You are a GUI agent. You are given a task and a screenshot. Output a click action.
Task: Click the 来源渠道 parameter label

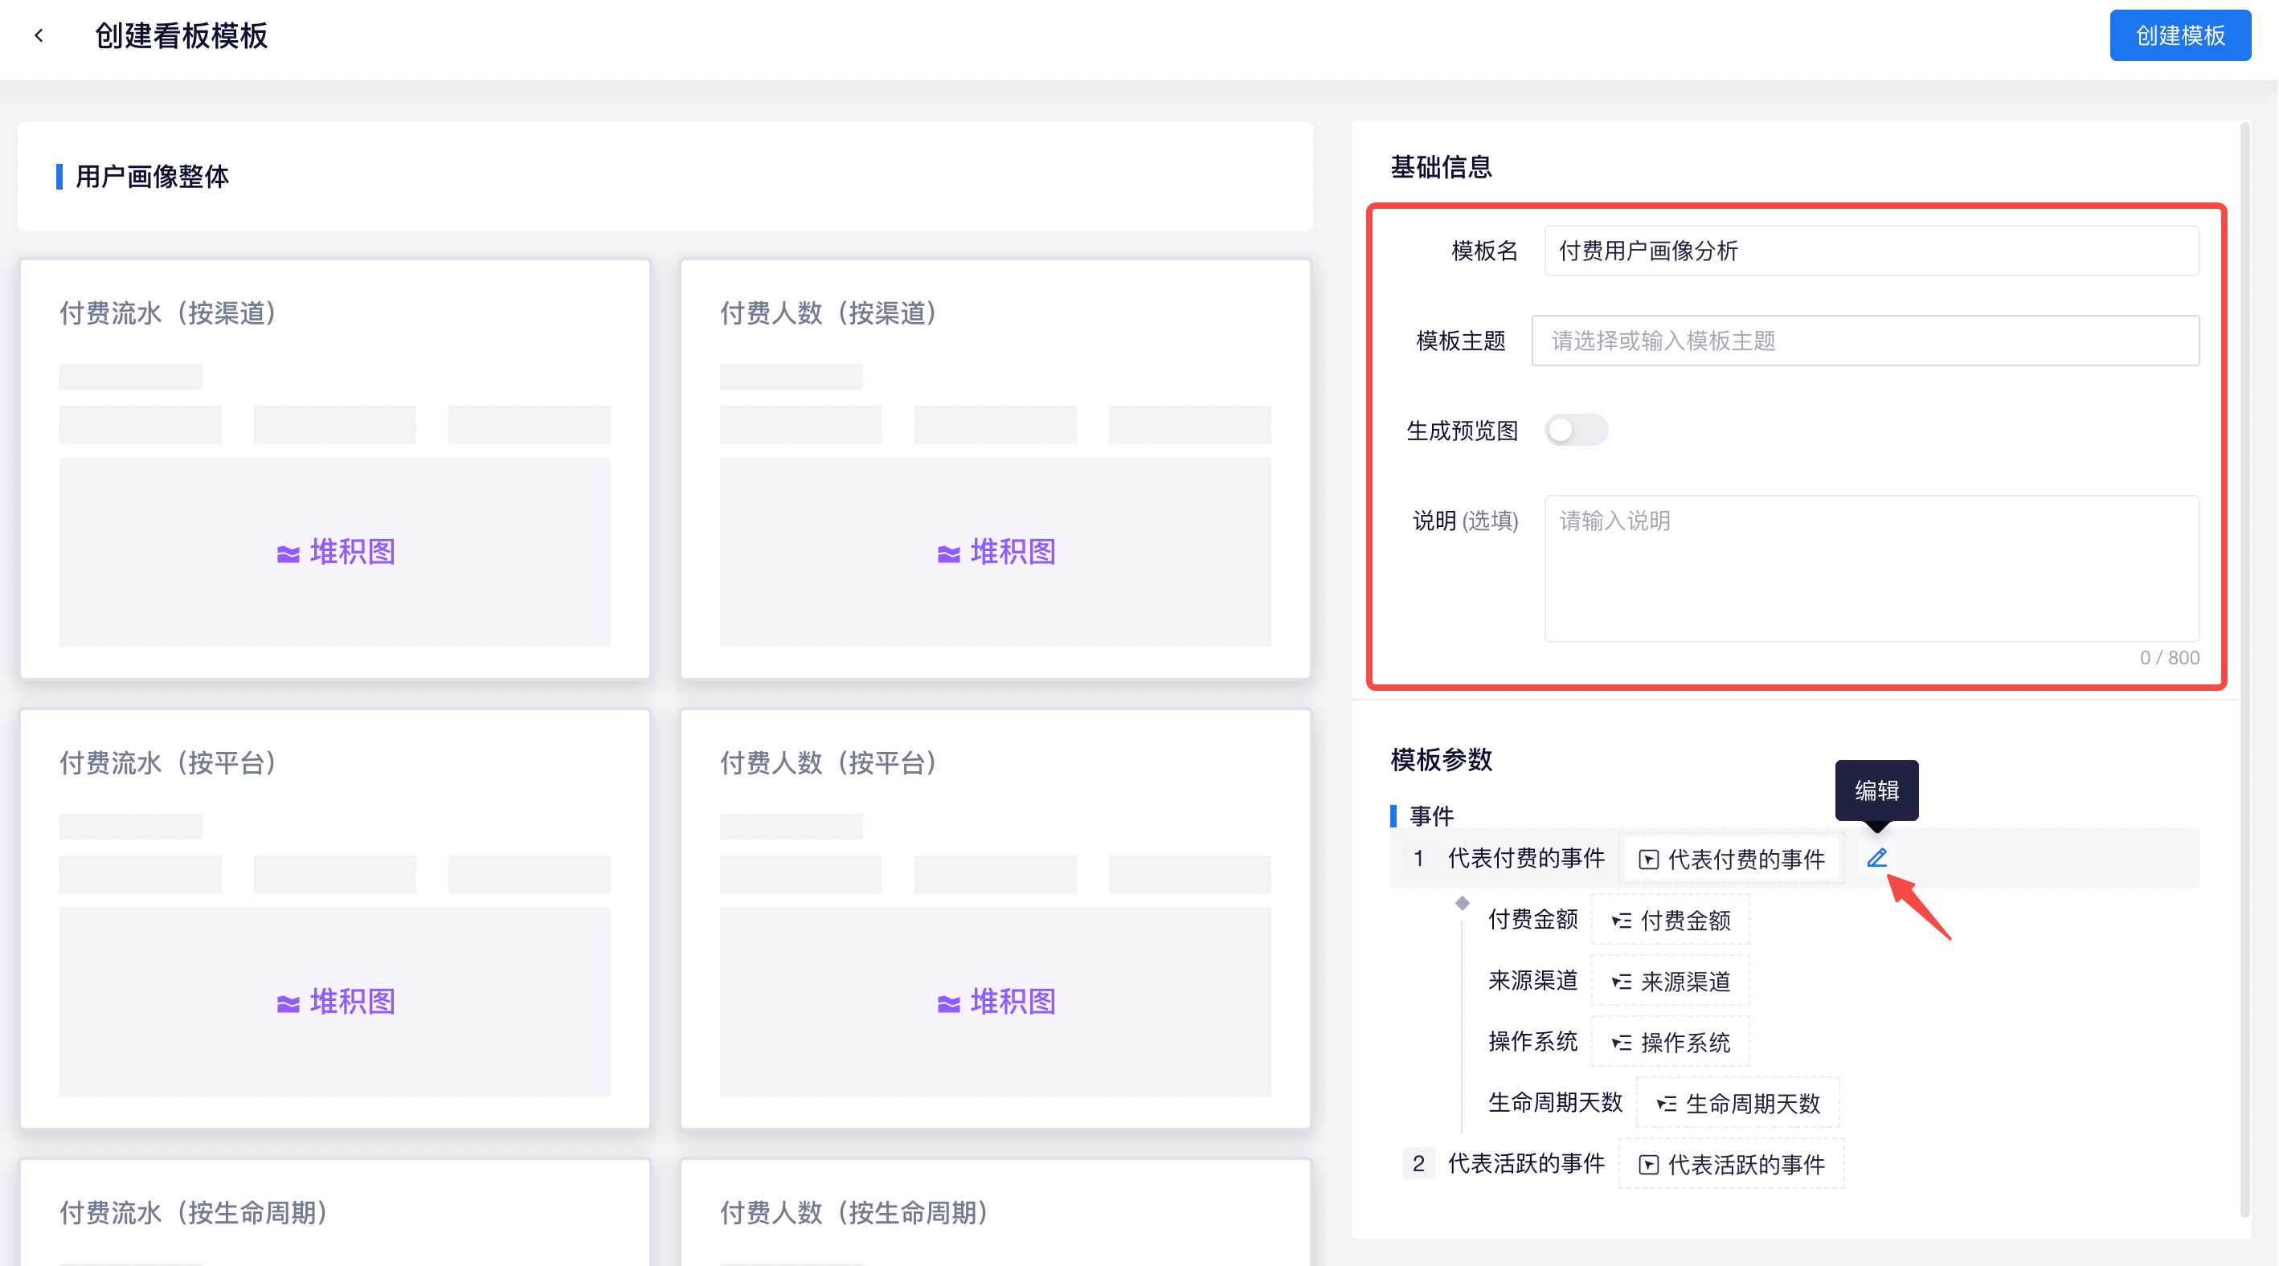[x=1533, y=981]
